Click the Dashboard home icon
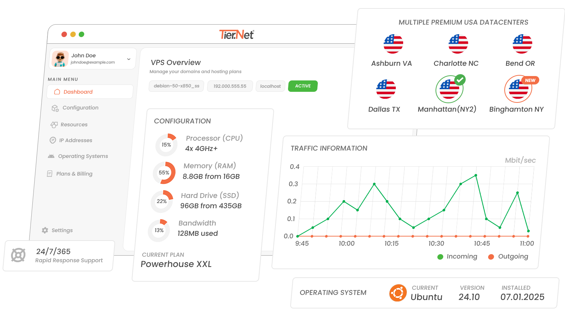 [x=57, y=92]
